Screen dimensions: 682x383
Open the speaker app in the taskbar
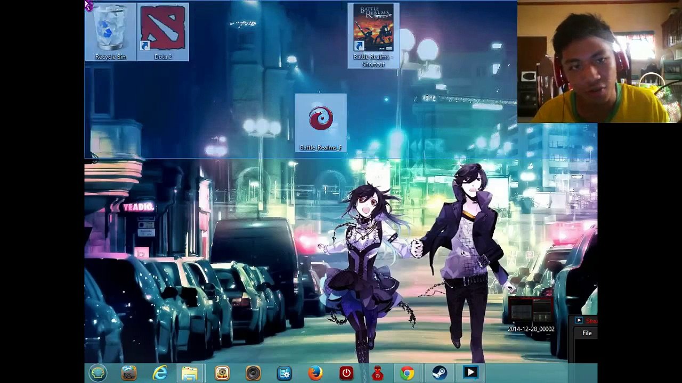[x=253, y=373]
